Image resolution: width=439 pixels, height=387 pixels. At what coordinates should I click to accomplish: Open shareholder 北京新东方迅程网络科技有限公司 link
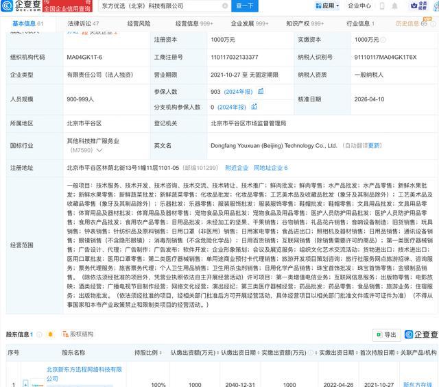point(84,374)
